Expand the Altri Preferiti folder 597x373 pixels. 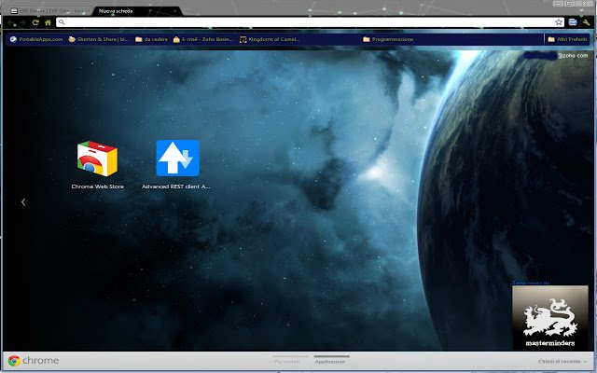568,39
